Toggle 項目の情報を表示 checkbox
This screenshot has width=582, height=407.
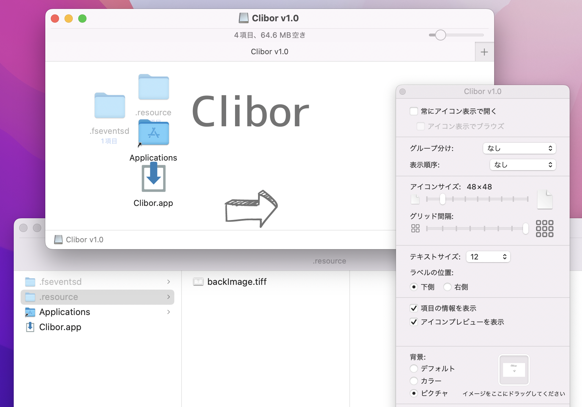click(414, 308)
